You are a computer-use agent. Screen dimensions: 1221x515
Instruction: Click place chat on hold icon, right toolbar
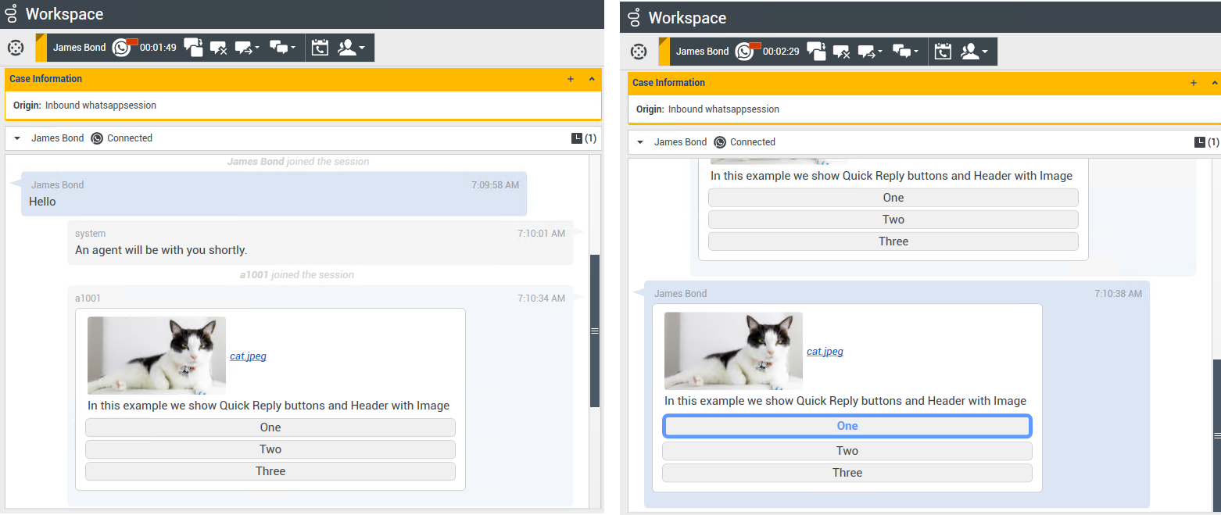click(x=816, y=52)
